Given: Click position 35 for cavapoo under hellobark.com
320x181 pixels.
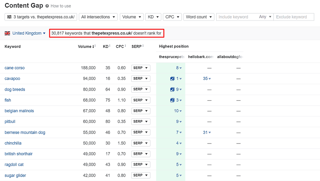Looking at the screenshot, I should click(x=207, y=79).
